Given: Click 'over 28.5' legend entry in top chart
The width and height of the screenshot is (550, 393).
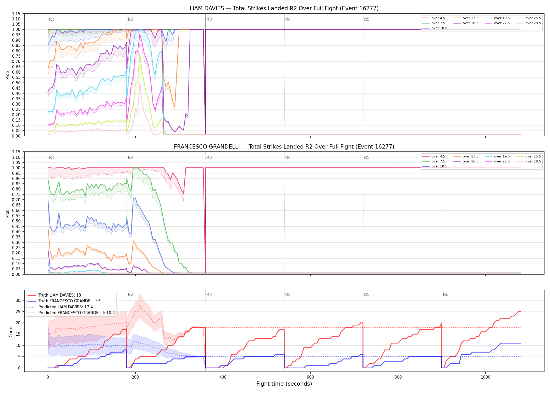Looking at the screenshot, I should tap(529, 23).
